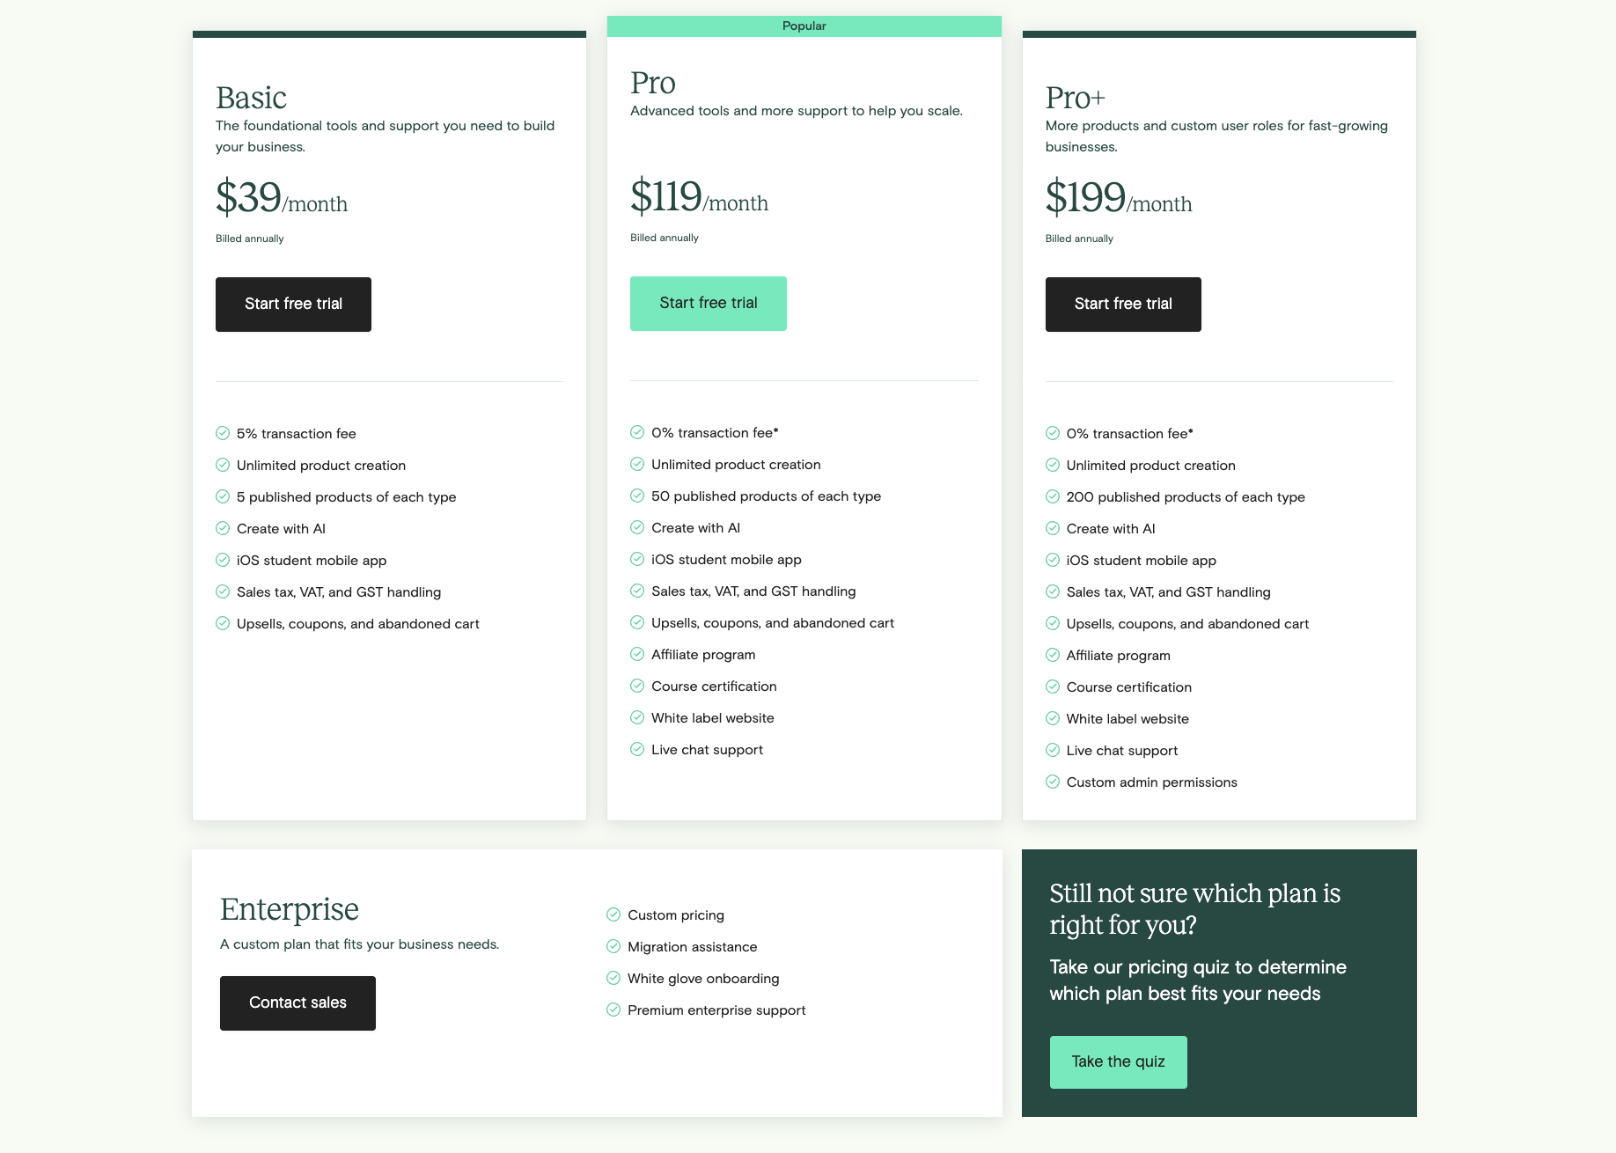
Task: Take the pricing quiz
Action: pos(1118,1061)
